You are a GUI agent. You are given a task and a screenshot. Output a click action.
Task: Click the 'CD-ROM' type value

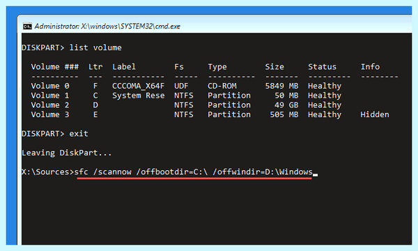(222, 86)
